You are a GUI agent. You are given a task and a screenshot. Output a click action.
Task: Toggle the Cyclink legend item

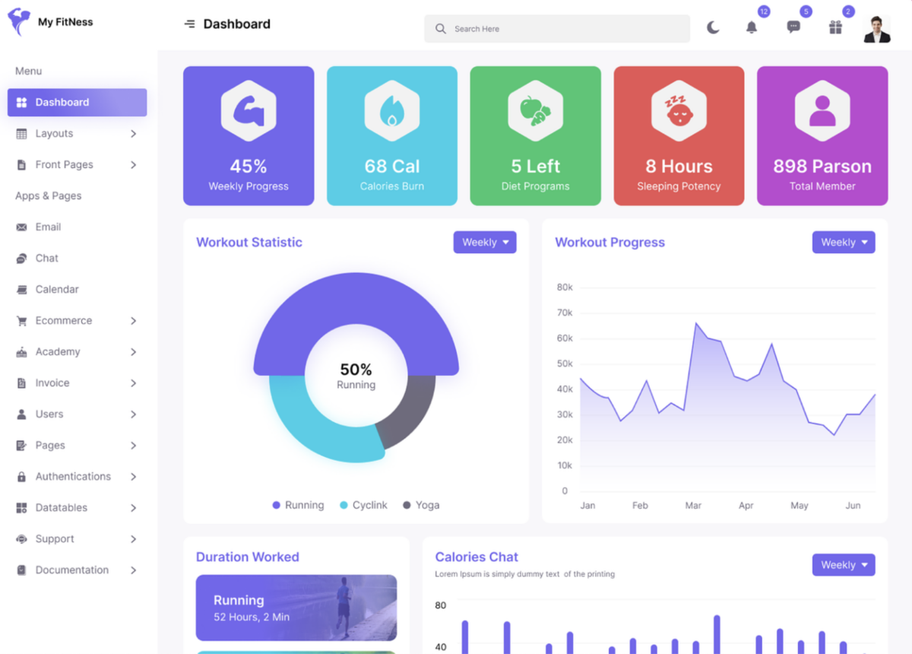pos(363,504)
